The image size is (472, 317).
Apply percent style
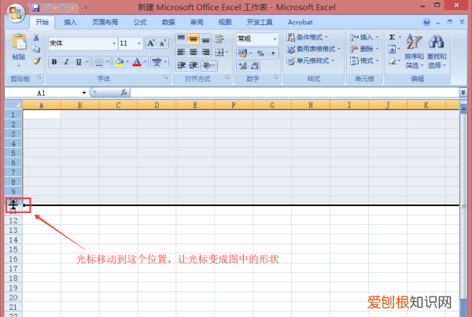click(260, 53)
